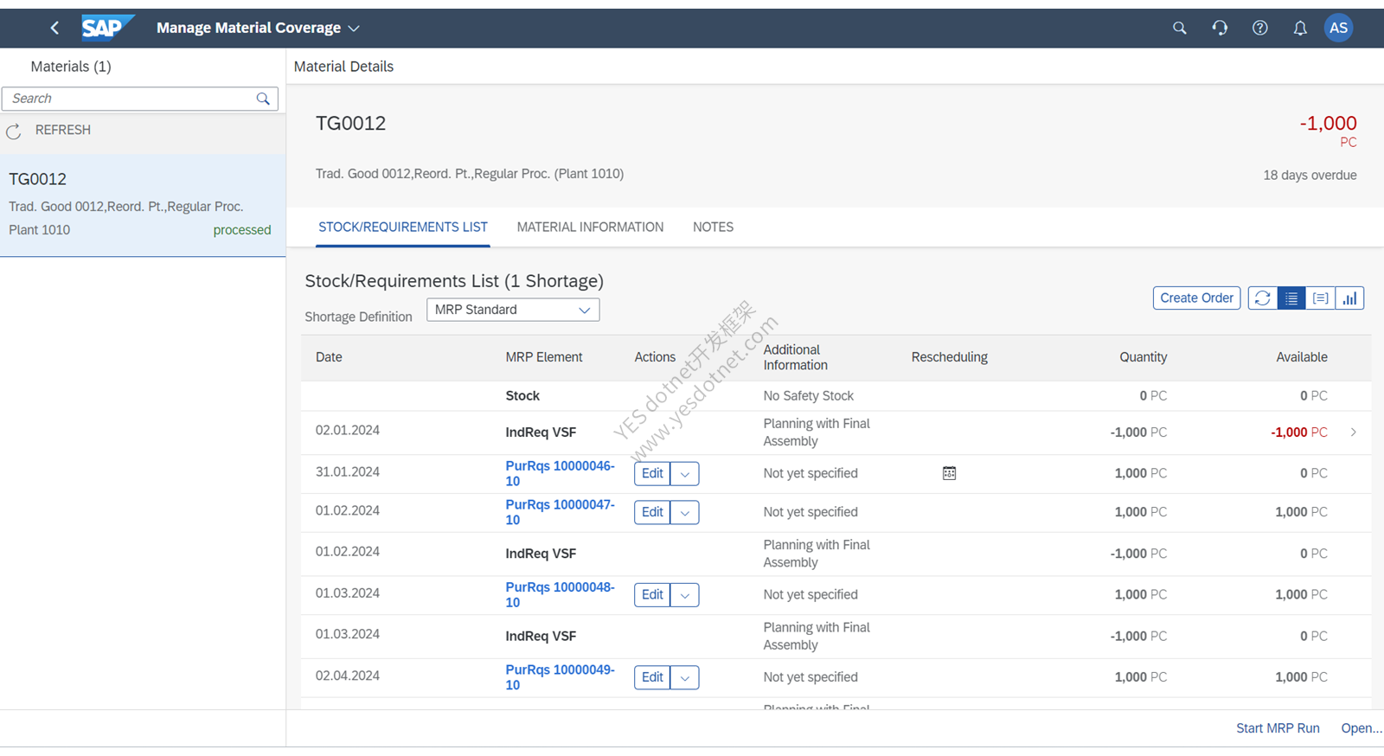Expand Edit options for PurRqs 10000046-10
1384x756 pixels.
tap(684, 474)
